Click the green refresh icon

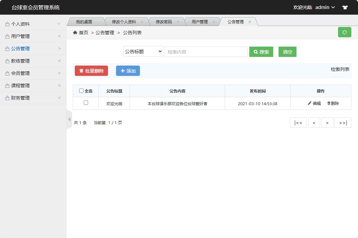[x=345, y=32]
